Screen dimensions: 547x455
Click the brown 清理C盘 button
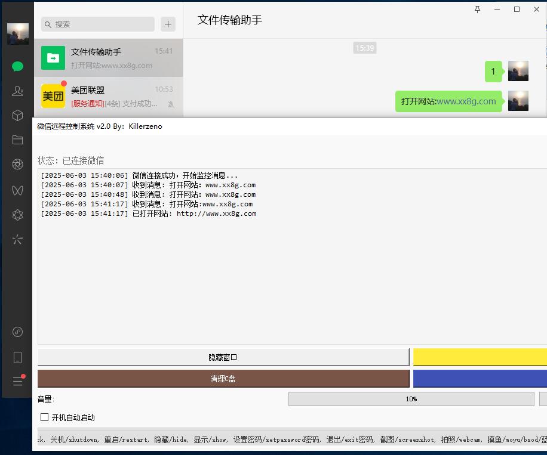[223, 379]
